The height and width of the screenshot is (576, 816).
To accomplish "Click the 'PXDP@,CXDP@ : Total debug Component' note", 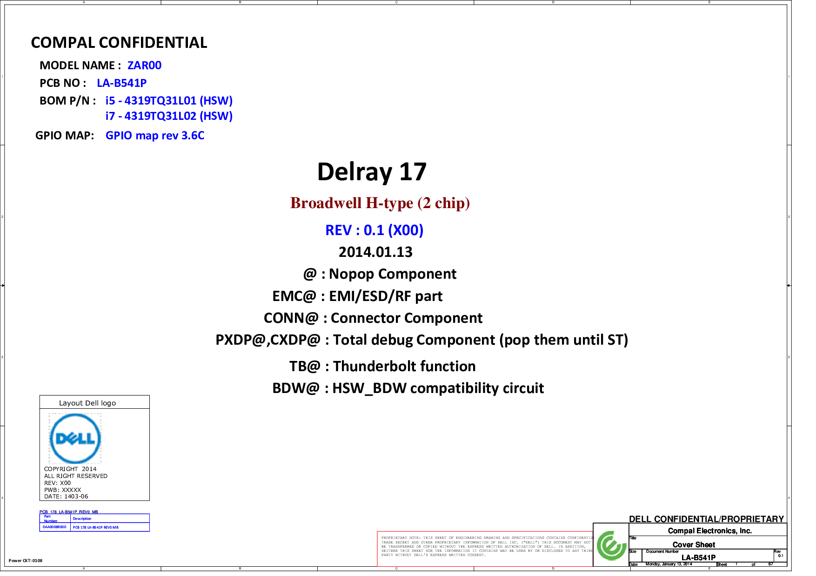I will pyautogui.click(x=422, y=340).
